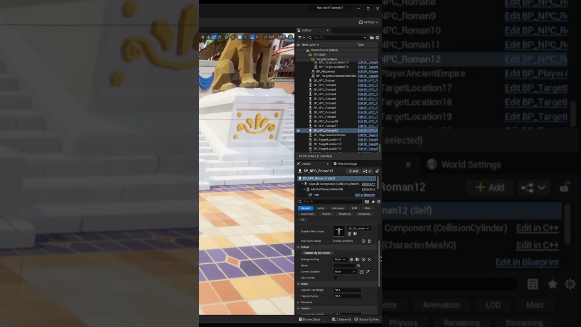Image resolution: width=581 pixels, height=327 pixels.
Task: Open the Blueprint/Add Script dropdown beside Add
Action: pyautogui.click(x=367, y=171)
